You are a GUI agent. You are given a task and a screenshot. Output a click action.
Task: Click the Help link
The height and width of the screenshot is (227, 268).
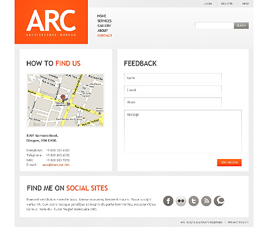click(x=246, y=4)
